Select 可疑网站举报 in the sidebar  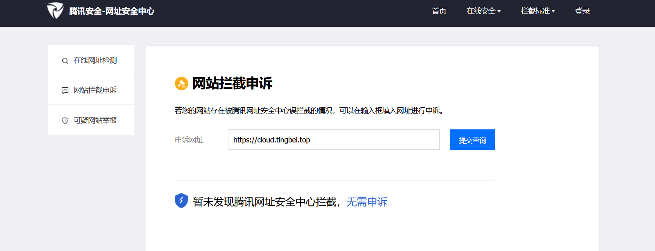pyautogui.click(x=91, y=120)
